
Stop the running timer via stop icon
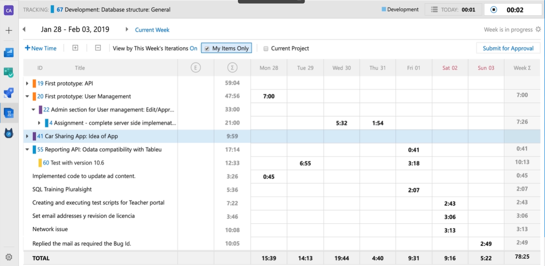[x=494, y=10]
